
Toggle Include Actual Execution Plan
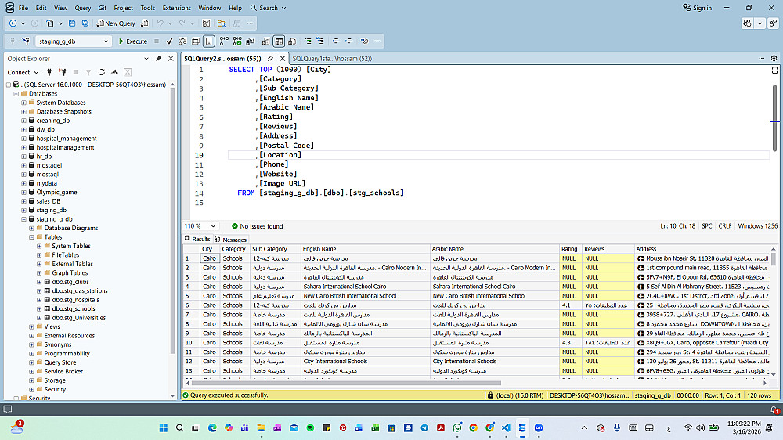[x=222, y=41]
